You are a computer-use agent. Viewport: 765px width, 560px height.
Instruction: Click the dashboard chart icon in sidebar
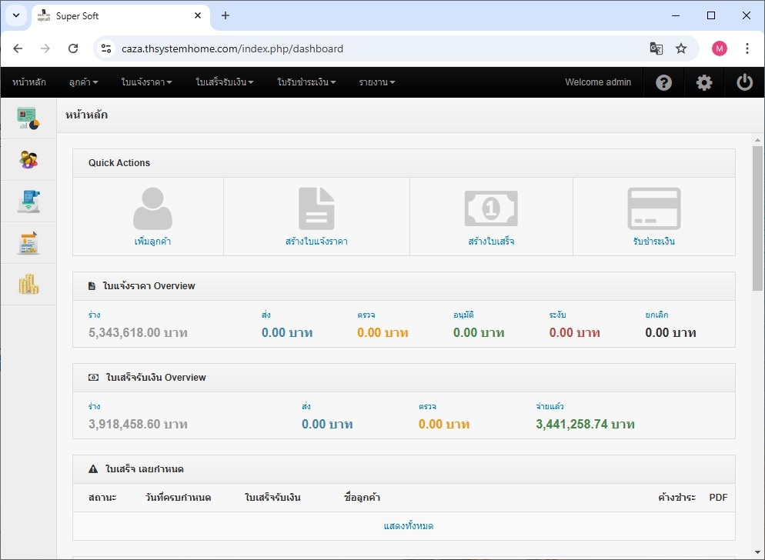28,118
